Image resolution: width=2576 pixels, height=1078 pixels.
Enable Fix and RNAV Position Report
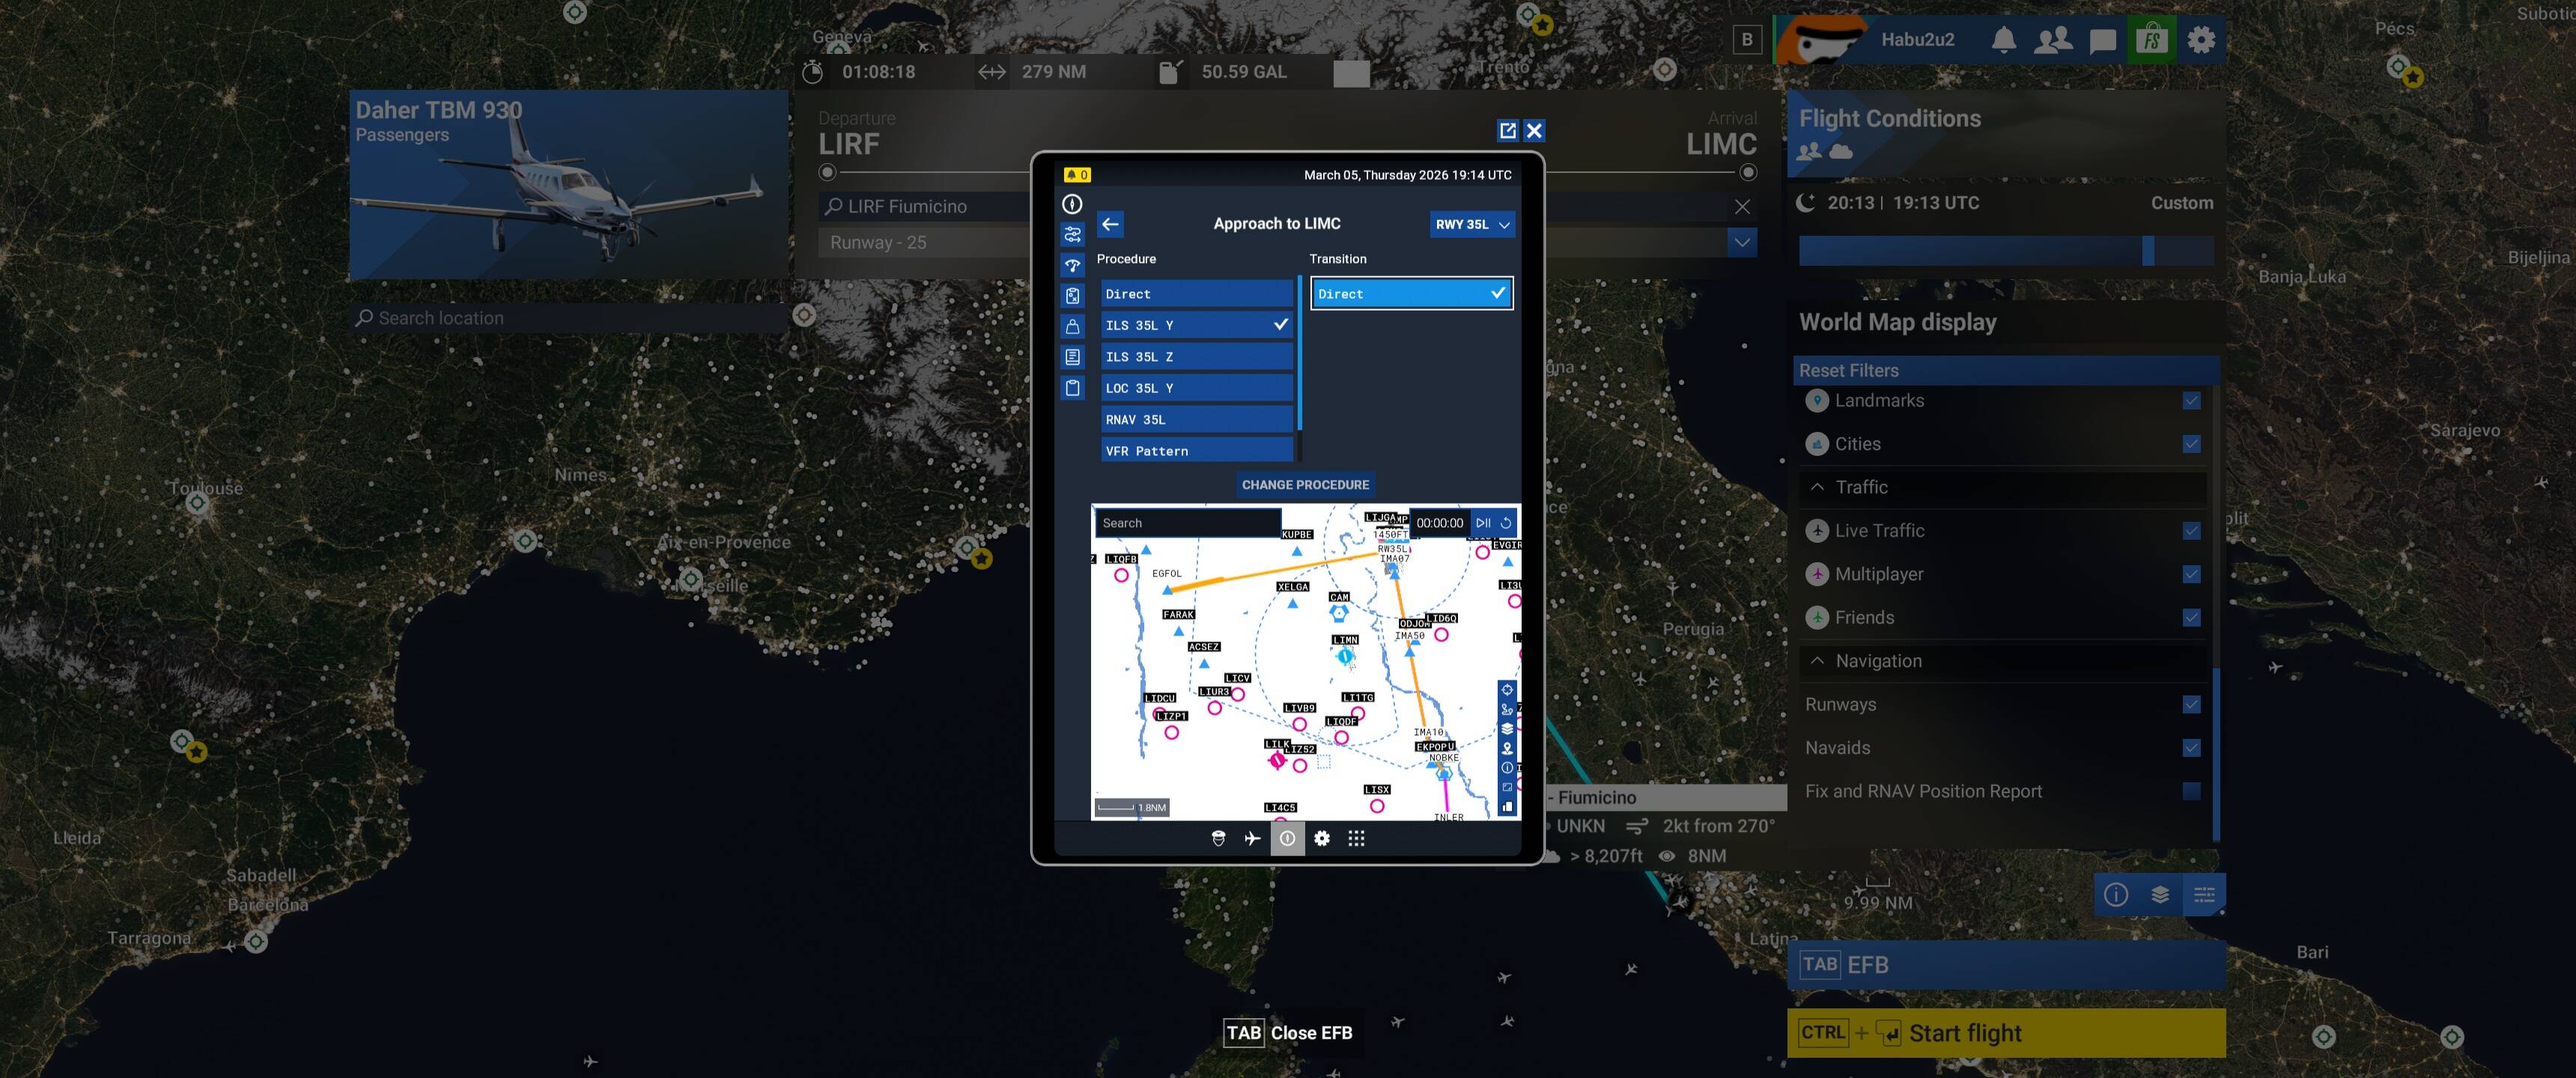coord(2191,791)
